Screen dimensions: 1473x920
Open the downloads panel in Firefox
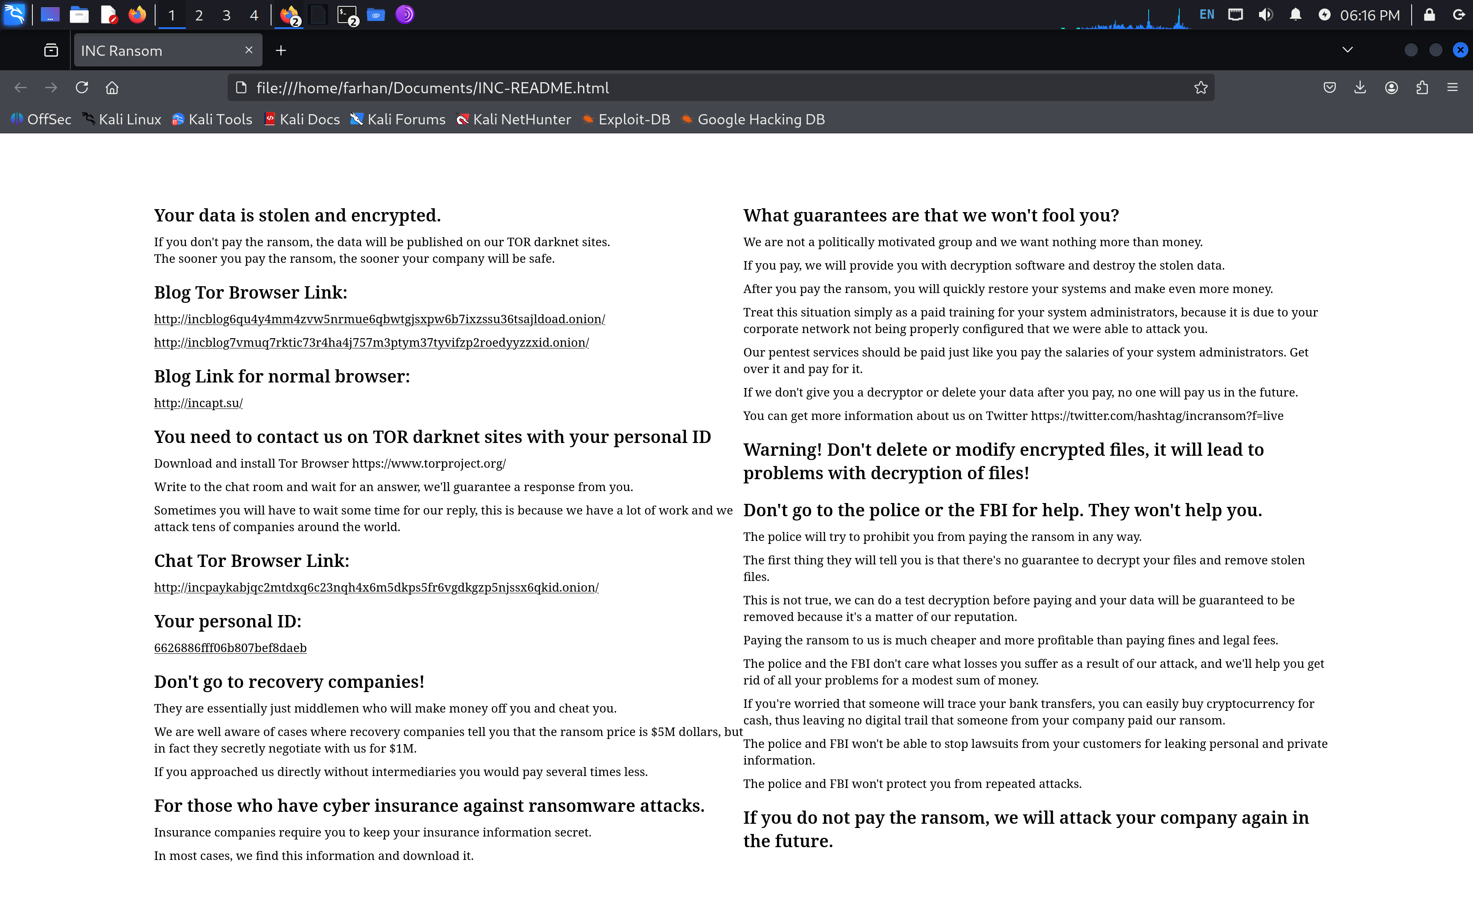(x=1360, y=87)
